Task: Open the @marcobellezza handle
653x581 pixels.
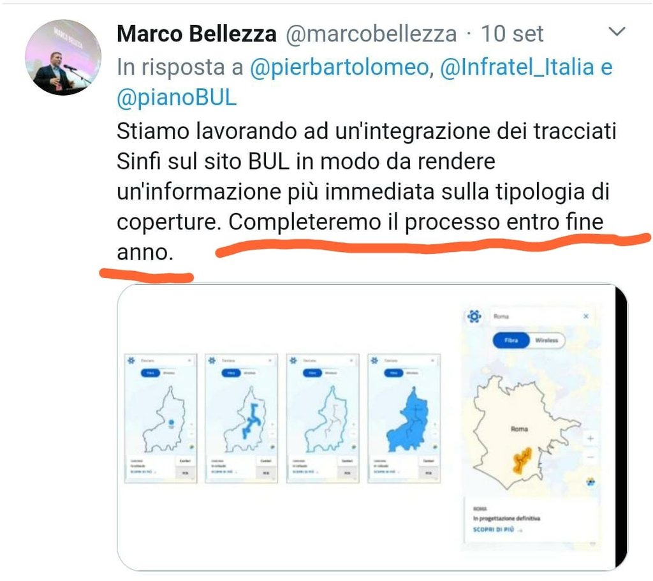Action: pos(371,34)
